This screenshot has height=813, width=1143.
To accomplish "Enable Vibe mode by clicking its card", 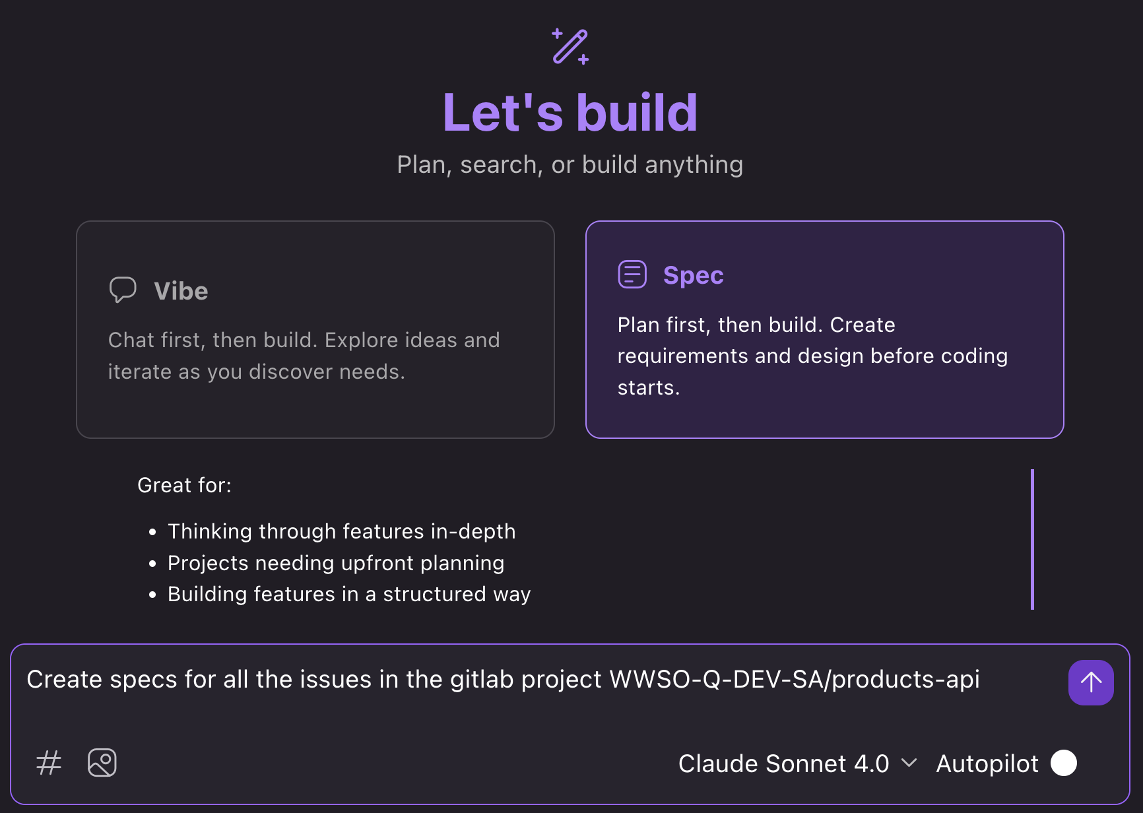I will [315, 329].
